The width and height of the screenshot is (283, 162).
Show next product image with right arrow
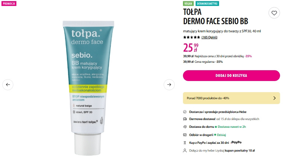(169, 85)
